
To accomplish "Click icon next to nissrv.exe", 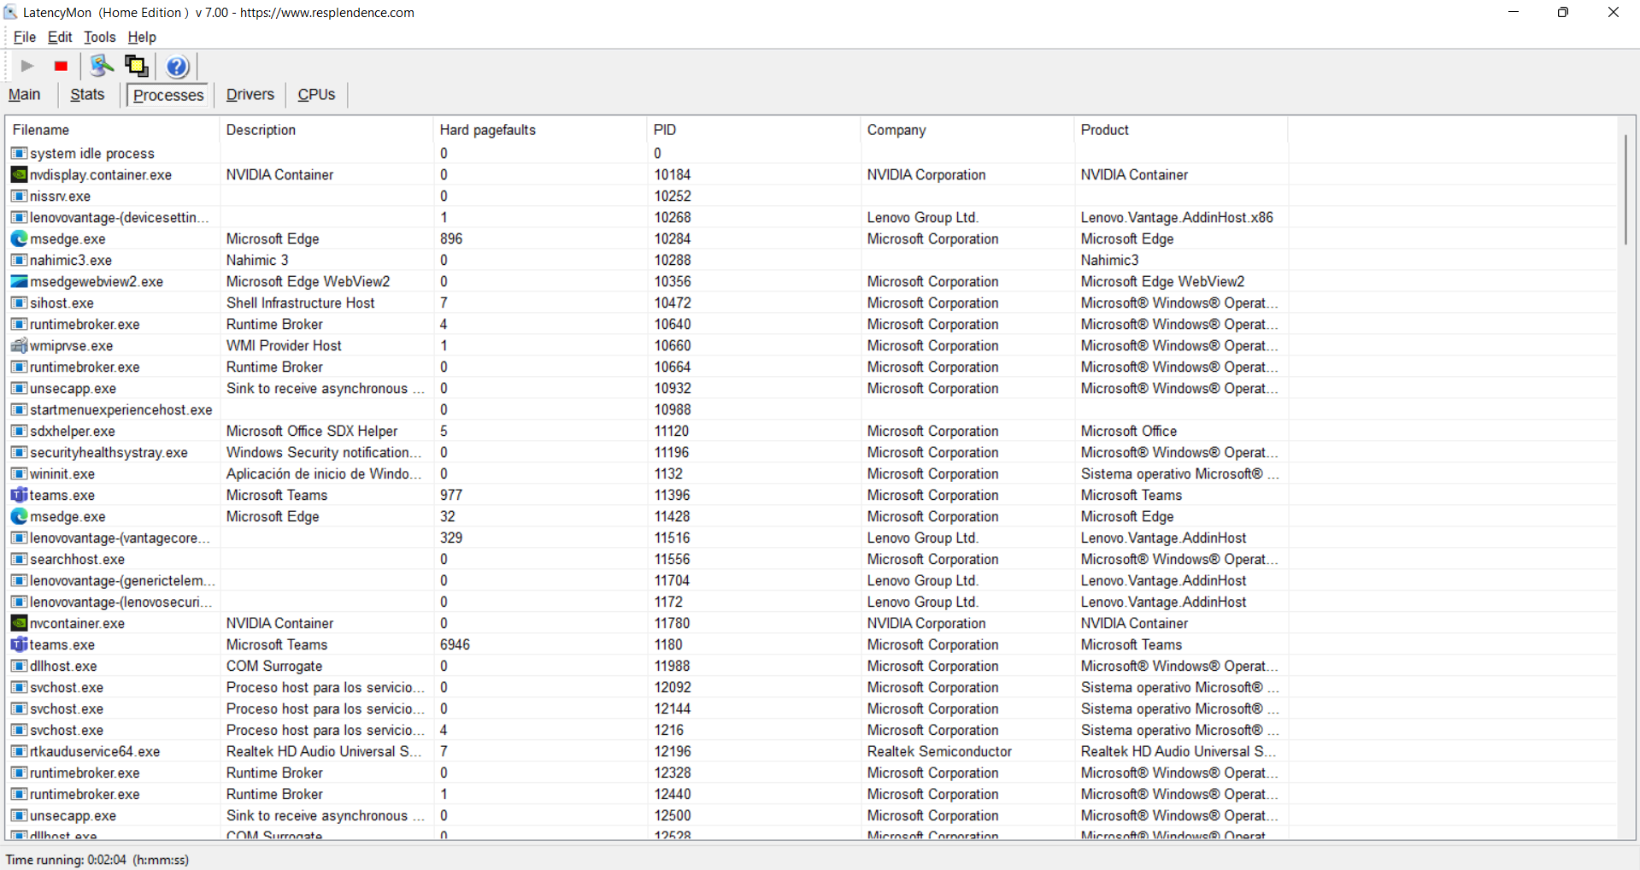I will point(19,196).
